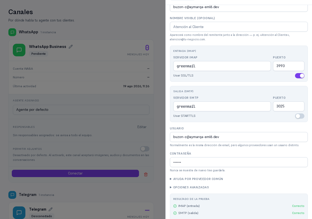The image size is (312, 219).
Task: Click WhatsApp section title
Action: click(29, 32)
